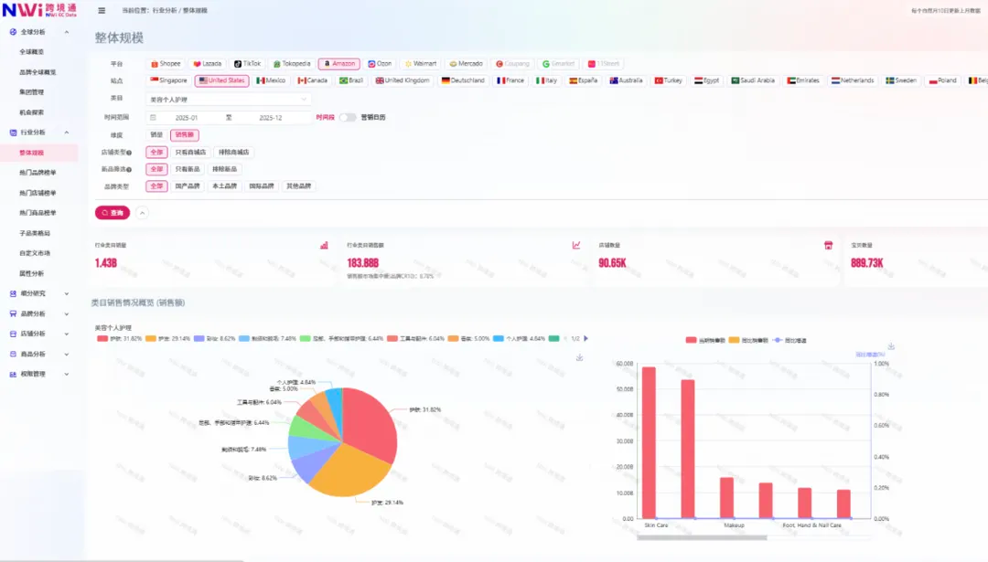
Task: Click the start date field 2025-01
Action: tap(187, 118)
